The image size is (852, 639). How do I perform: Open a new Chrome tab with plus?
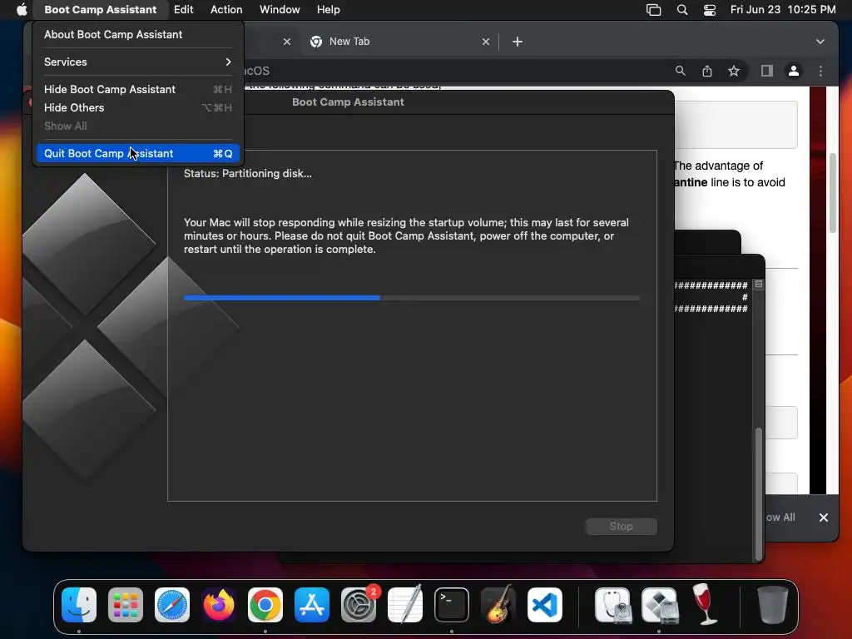(518, 42)
